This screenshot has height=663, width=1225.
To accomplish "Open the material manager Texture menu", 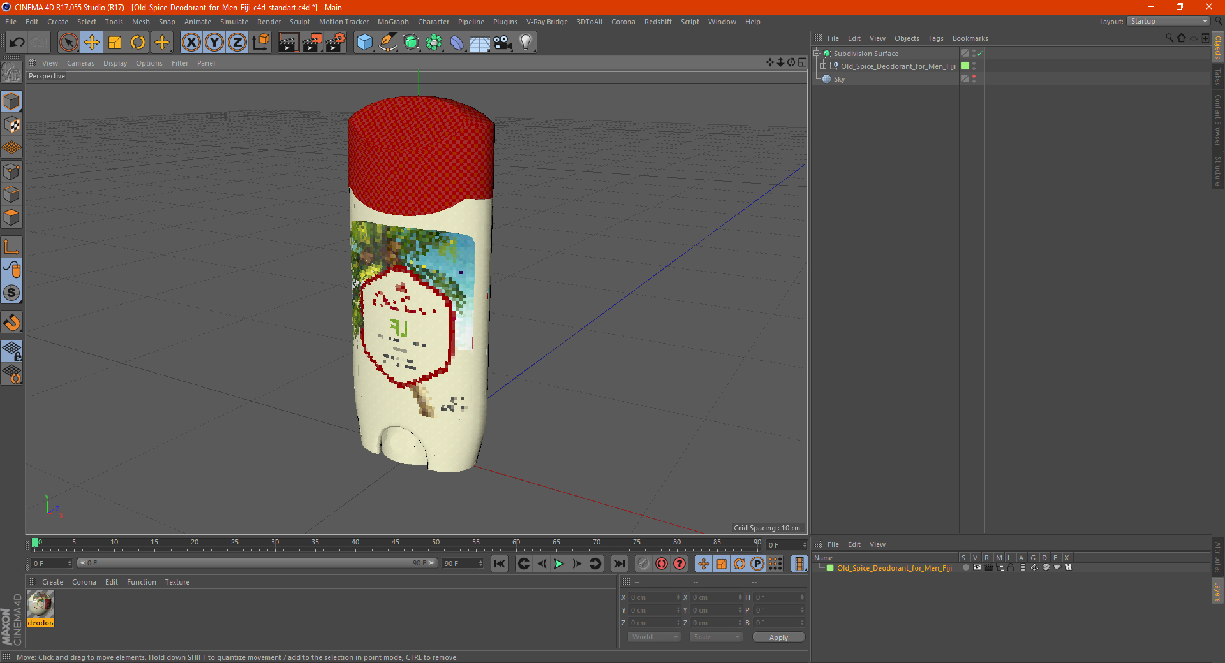I will tap(177, 582).
